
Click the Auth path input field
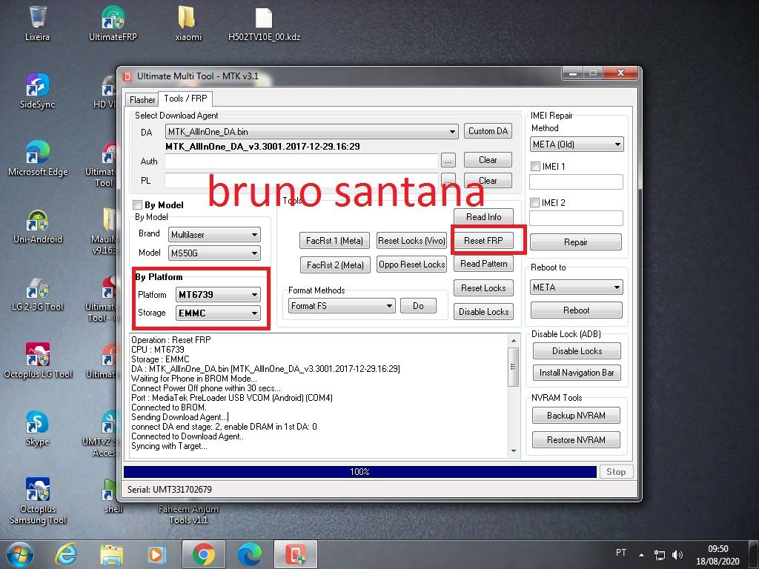[x=301, y=161]
